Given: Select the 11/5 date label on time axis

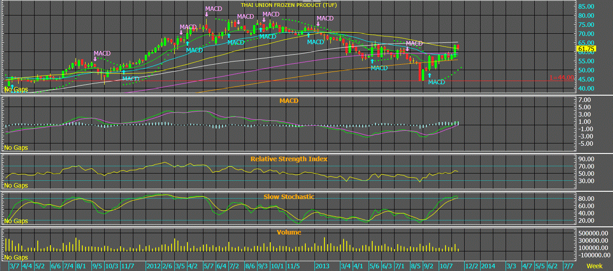Looking at the screenshot, I should [x=293, y=266].
